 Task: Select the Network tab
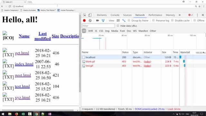point(140,15)
